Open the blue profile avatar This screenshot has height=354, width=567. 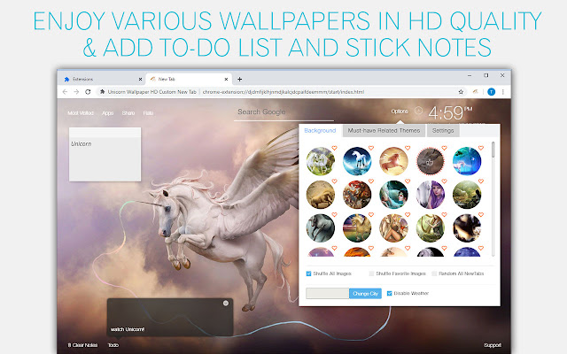(x=491, y=92)
